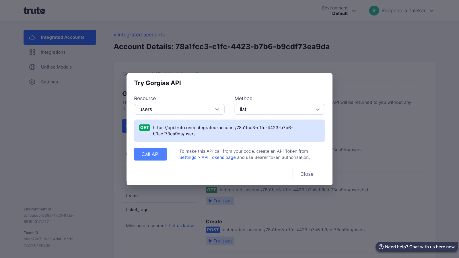Open the Method dropdown showing list
The height and width of the screenshot is (258, 459).
click(x=279, y=110)
